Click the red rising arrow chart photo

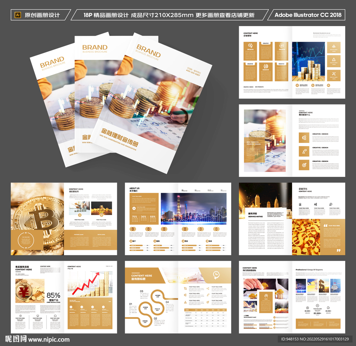tap(90, 284)
